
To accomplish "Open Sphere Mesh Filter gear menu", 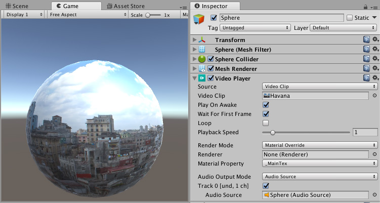I will pyautogui.click(x=375, y=50).
